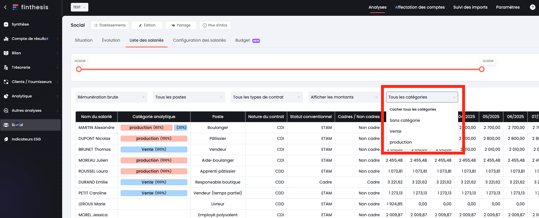Click the Clients / Fournisseurs icon
Screen dimensions: 539x218
click(6, 82)
